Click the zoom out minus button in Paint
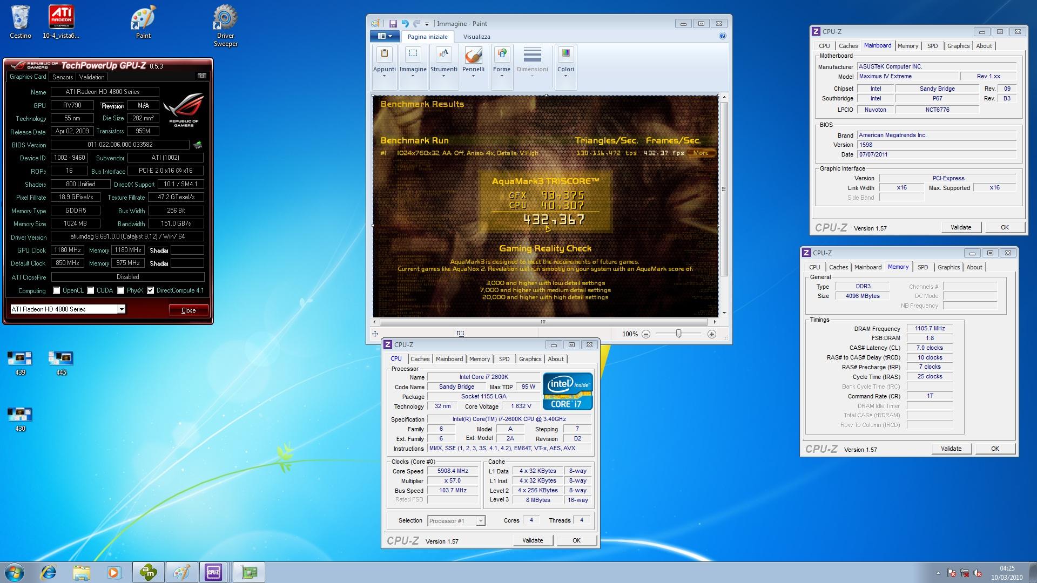 pyautogui.click(x=646, y=334)
